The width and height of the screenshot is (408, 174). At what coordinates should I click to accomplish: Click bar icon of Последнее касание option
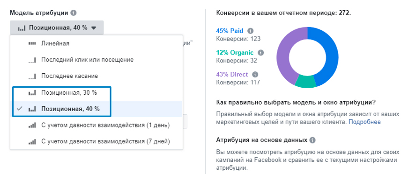click(x=32, y=76)
